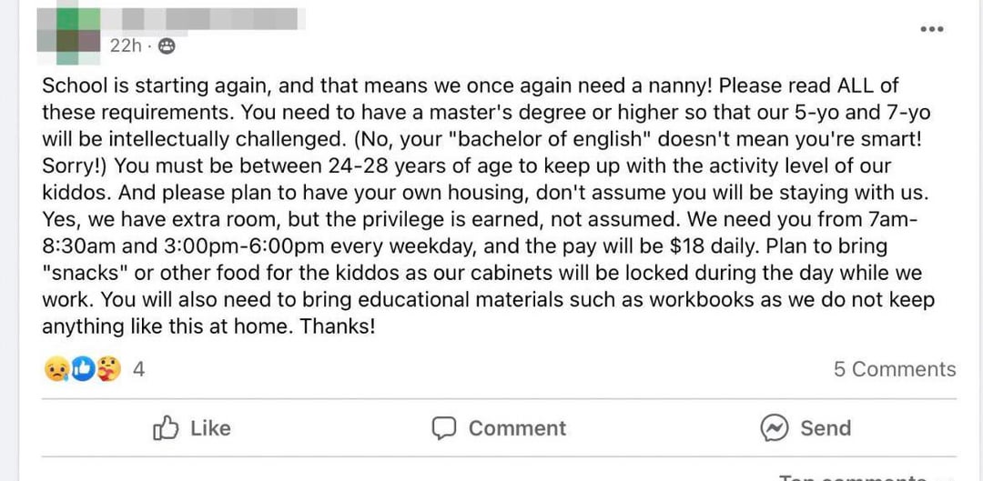Open the 22h timestamp link
Viewport: 983px width, 481px height.
click(x=123, y=45)
